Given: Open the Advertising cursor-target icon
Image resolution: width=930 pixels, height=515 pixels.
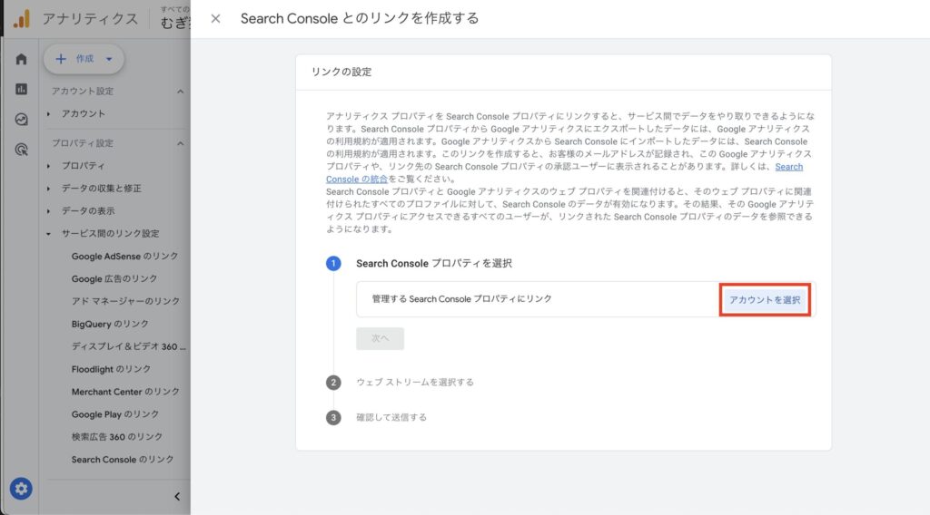Looking at the screenshot, I should tap(22, 150).
